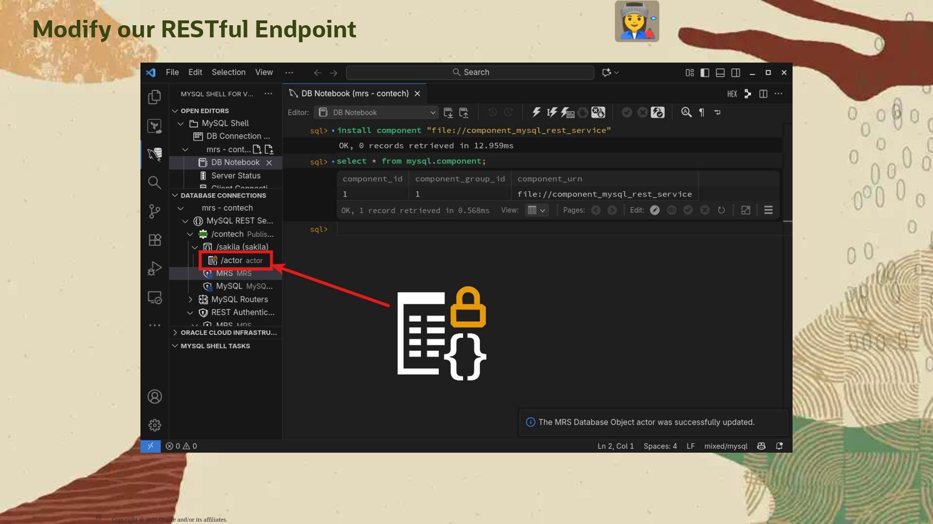Click the Manage gear icon

coord(155,425)
